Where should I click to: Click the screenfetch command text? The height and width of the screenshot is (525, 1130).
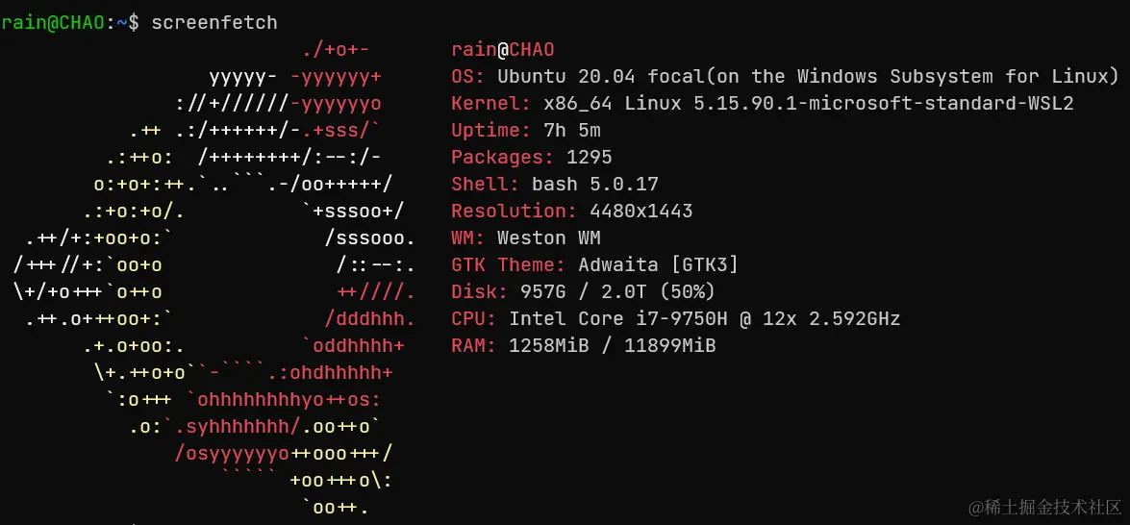pyautogui.click(x=214, y=22)
